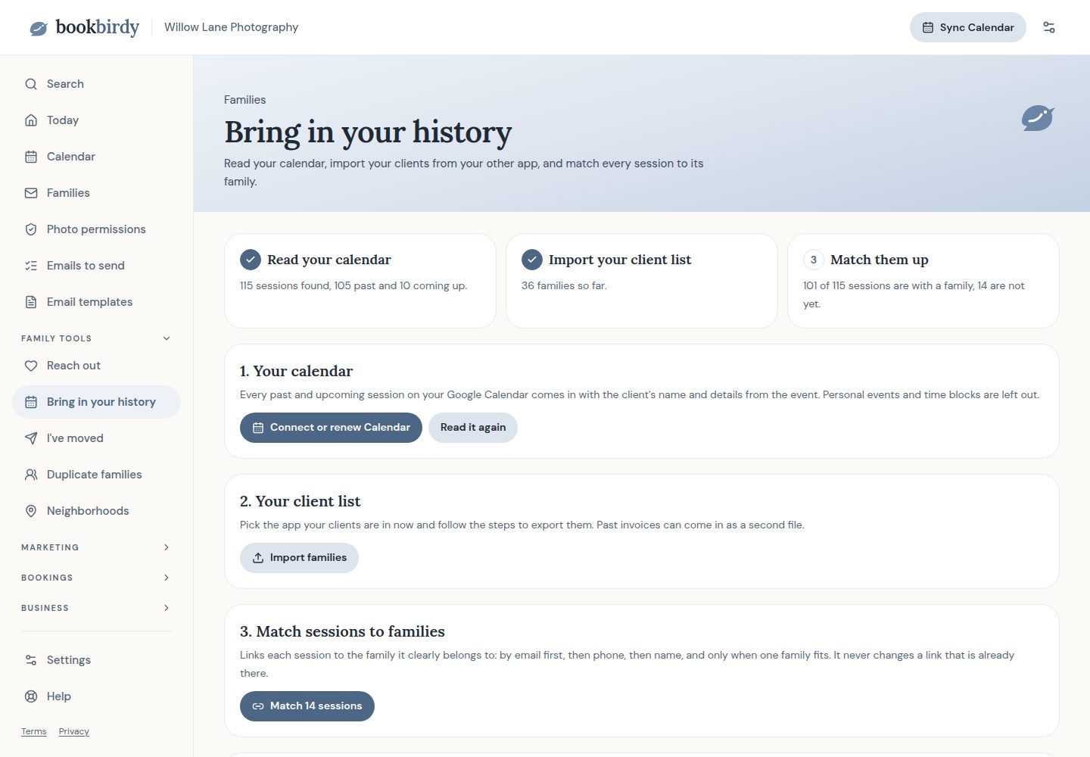Screen dimensions: 1090x757
Task: Open the Terms link
Action: [x=34, y=731]
